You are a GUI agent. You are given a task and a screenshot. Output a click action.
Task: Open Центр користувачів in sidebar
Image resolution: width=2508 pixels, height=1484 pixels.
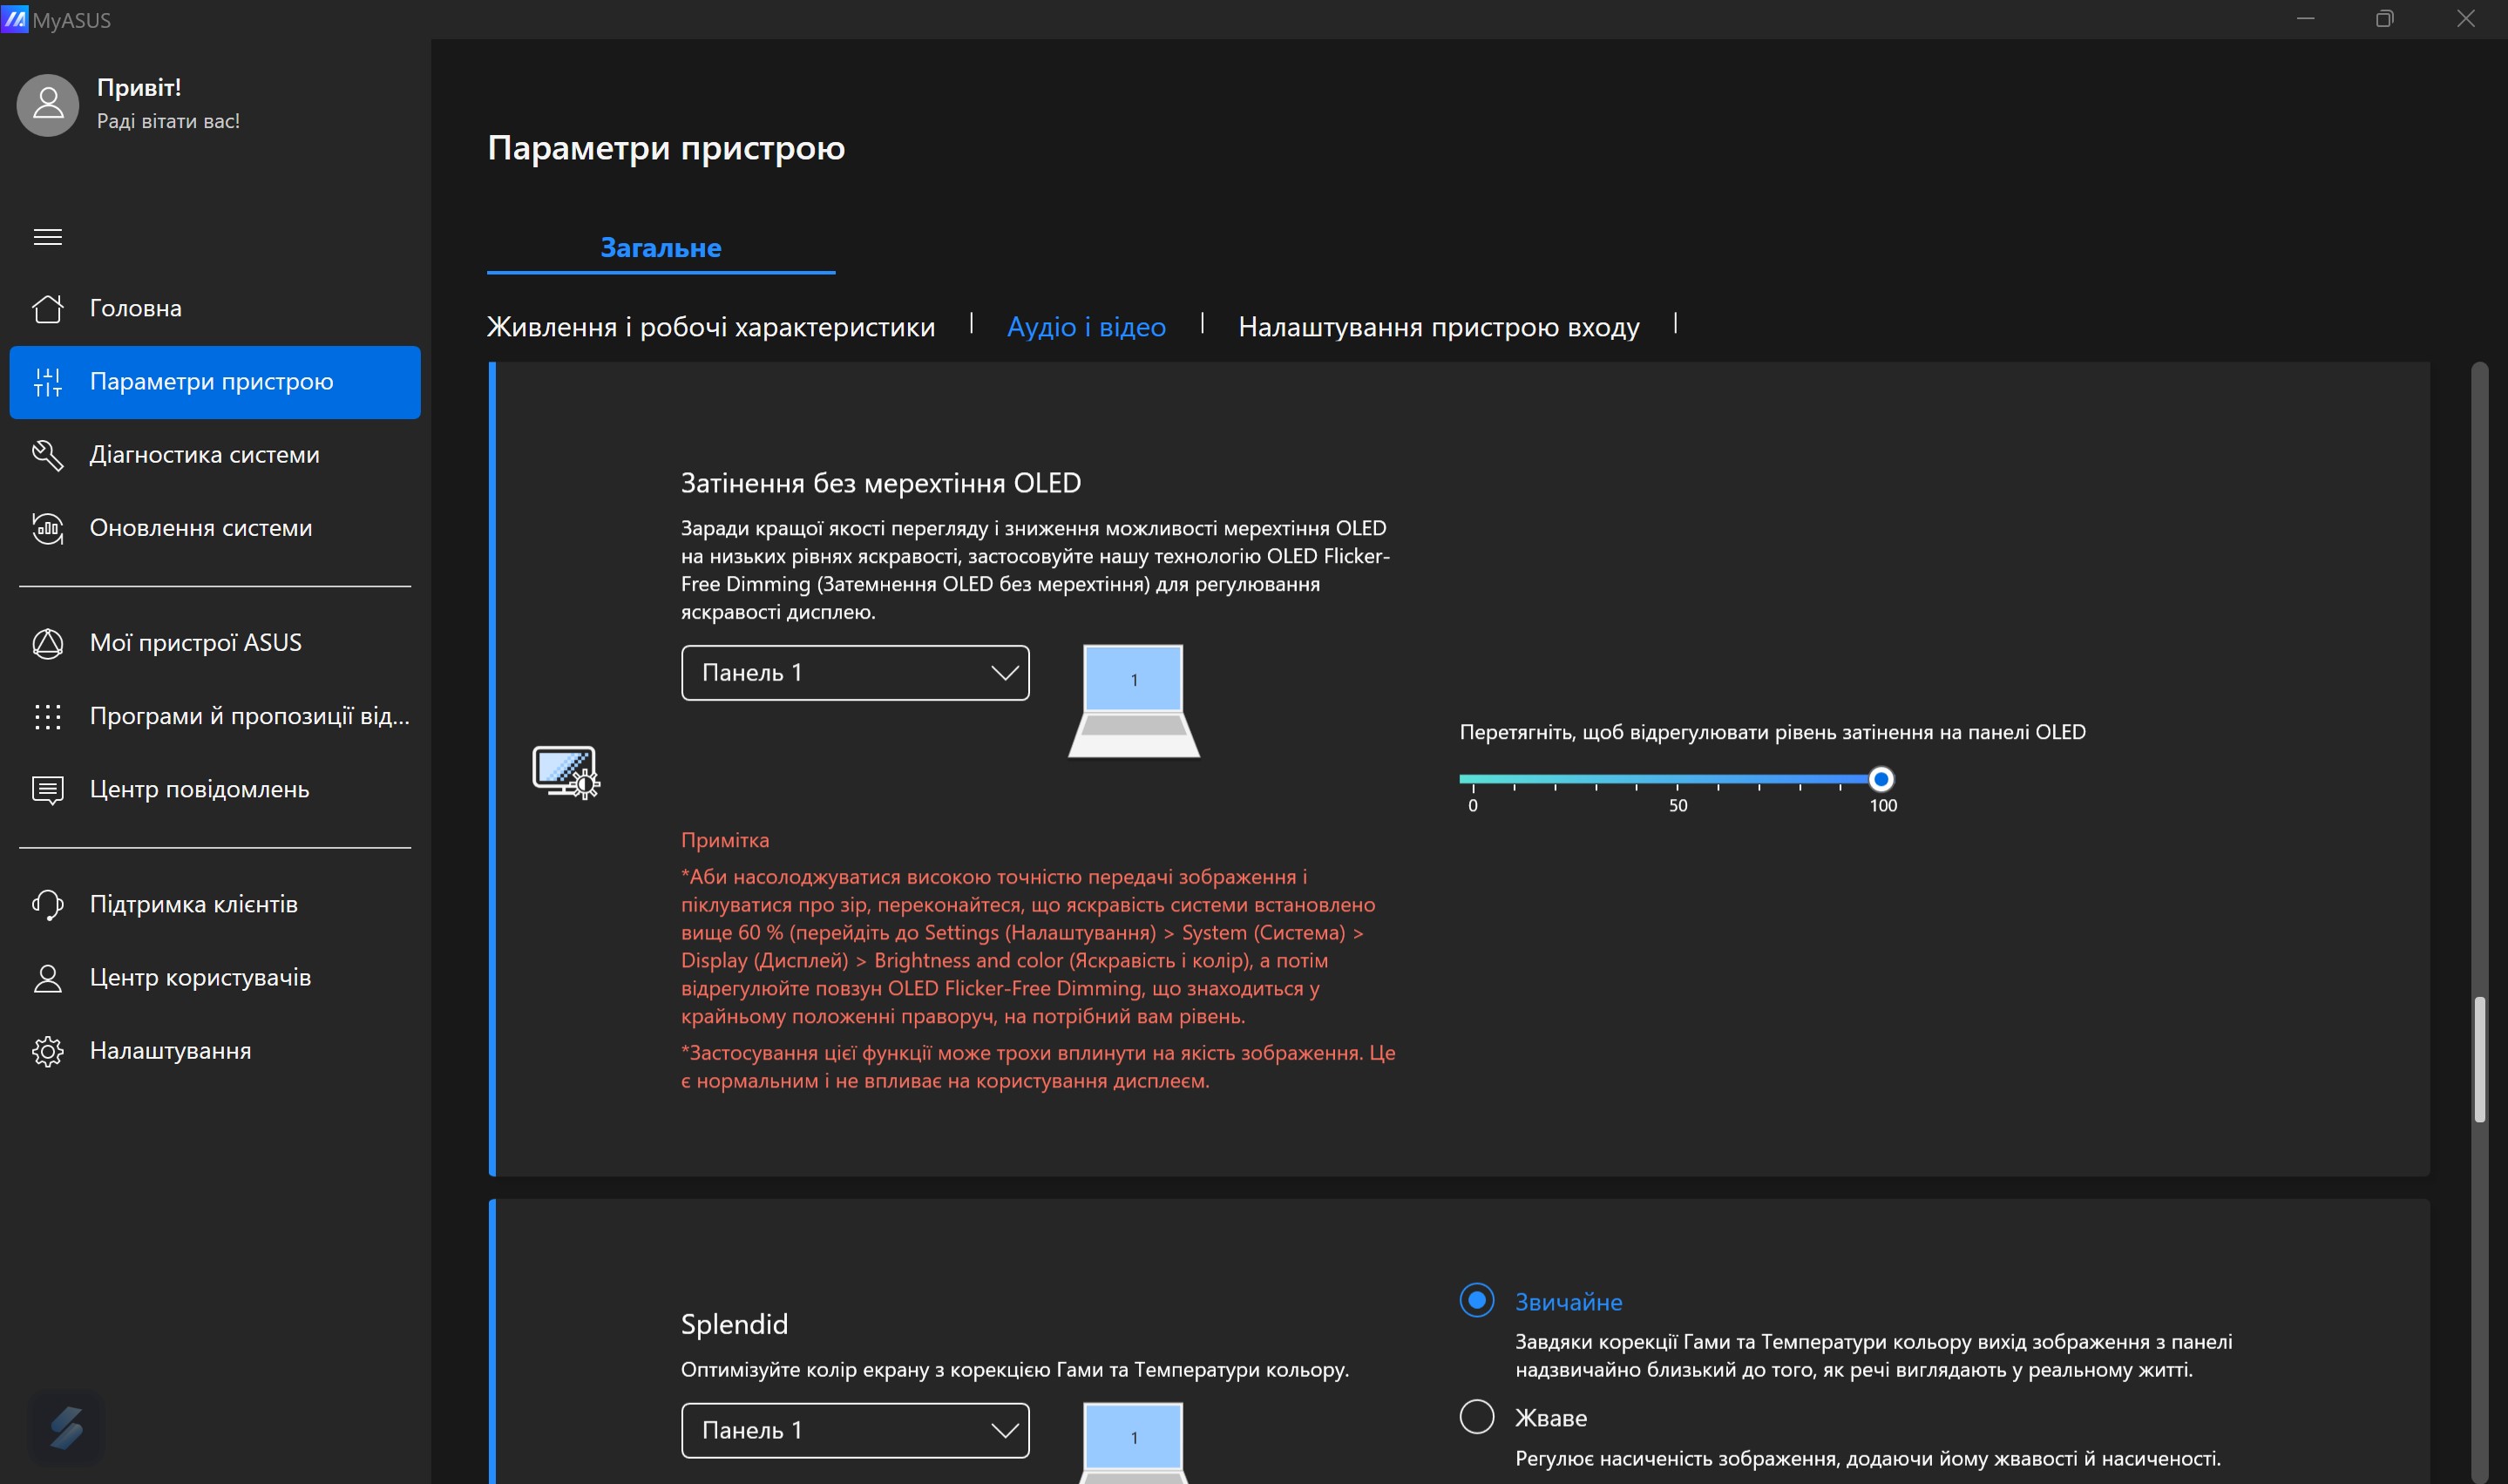[200, 978]
